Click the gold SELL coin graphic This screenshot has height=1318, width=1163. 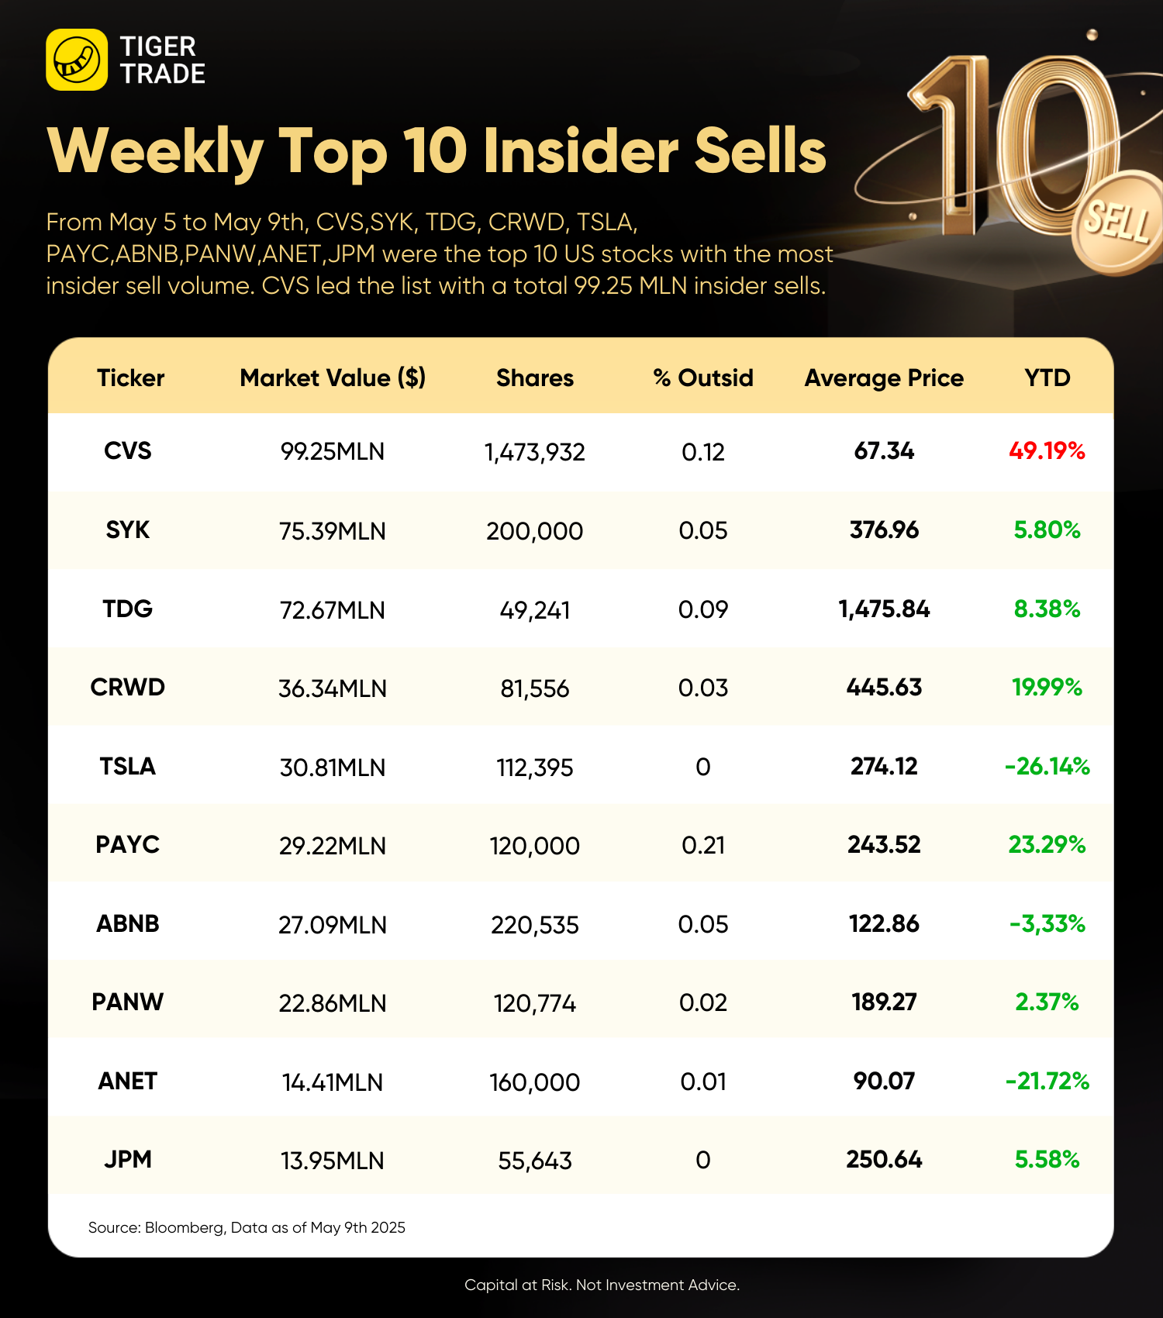[x=1120, y=223]
